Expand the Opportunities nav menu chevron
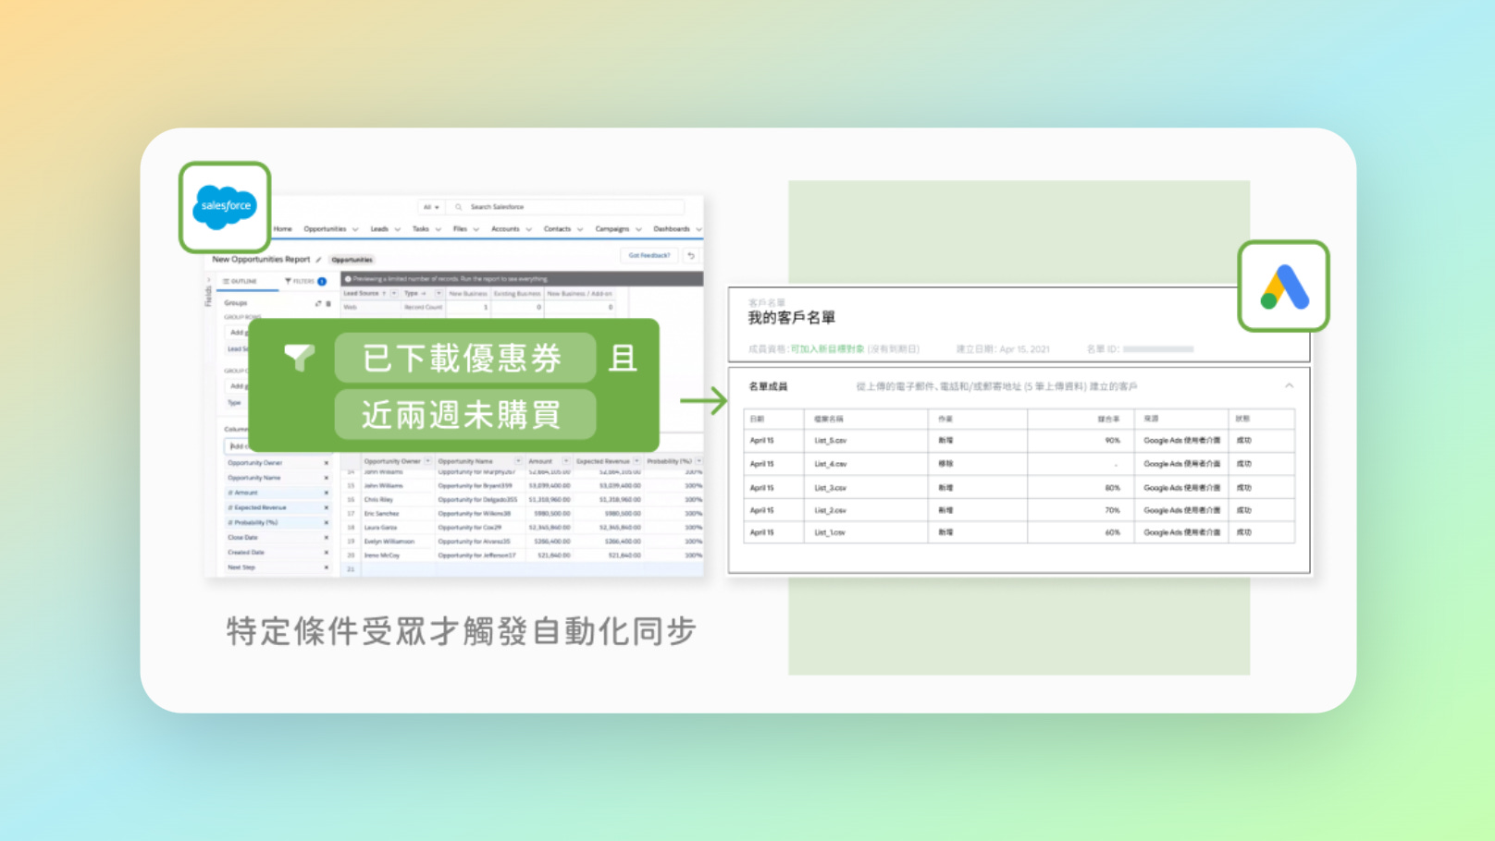Viewport: 1495px width, 841px height. pos(355,229)
